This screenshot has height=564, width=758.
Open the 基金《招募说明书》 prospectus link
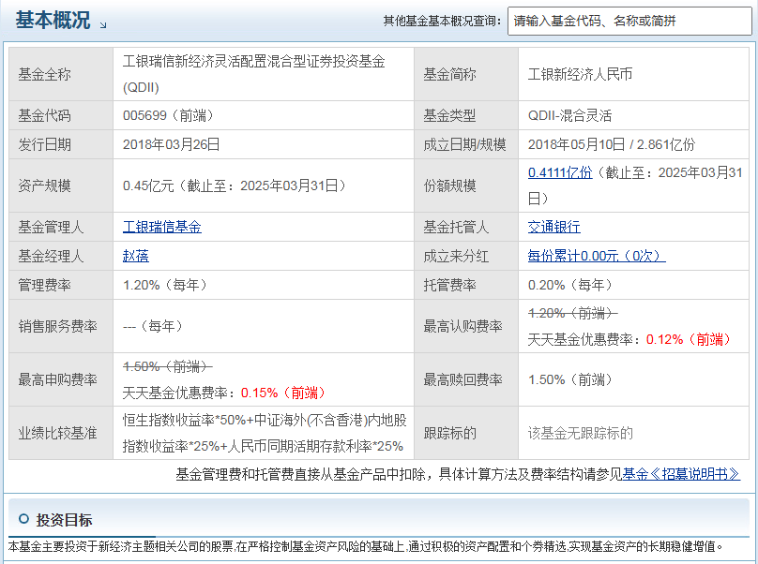point(681,475)
